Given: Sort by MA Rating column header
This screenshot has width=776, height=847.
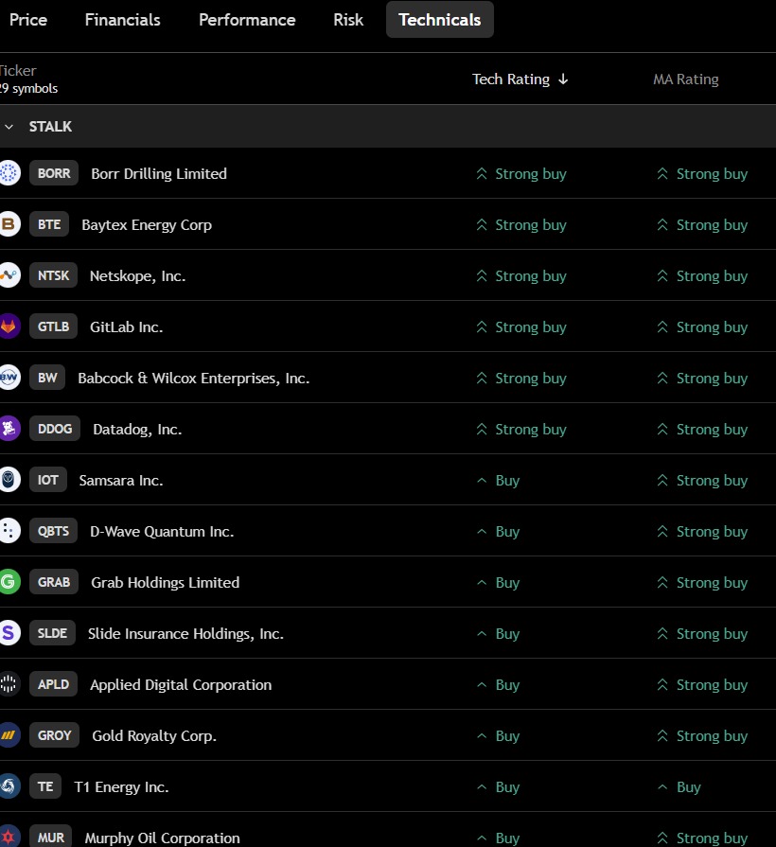Looking at the screenshot, I should pyautogui.click(x=686, y=79).
